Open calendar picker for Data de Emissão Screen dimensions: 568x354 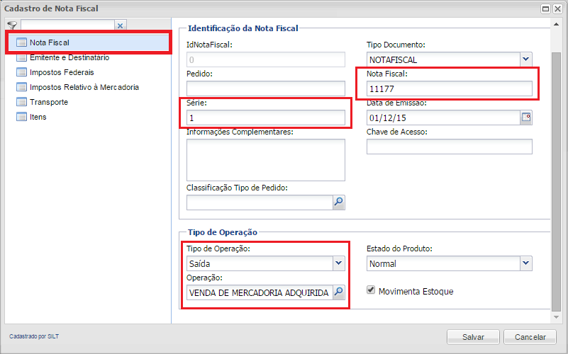[526, 117]
